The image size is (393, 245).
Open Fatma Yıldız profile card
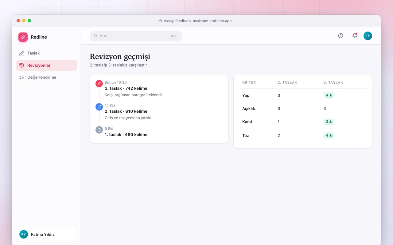tap(46, 234)
